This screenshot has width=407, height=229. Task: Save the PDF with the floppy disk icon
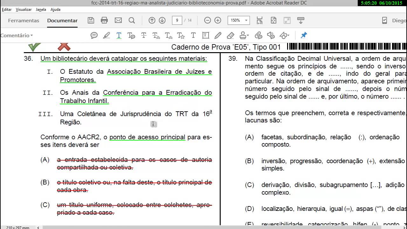91,20
